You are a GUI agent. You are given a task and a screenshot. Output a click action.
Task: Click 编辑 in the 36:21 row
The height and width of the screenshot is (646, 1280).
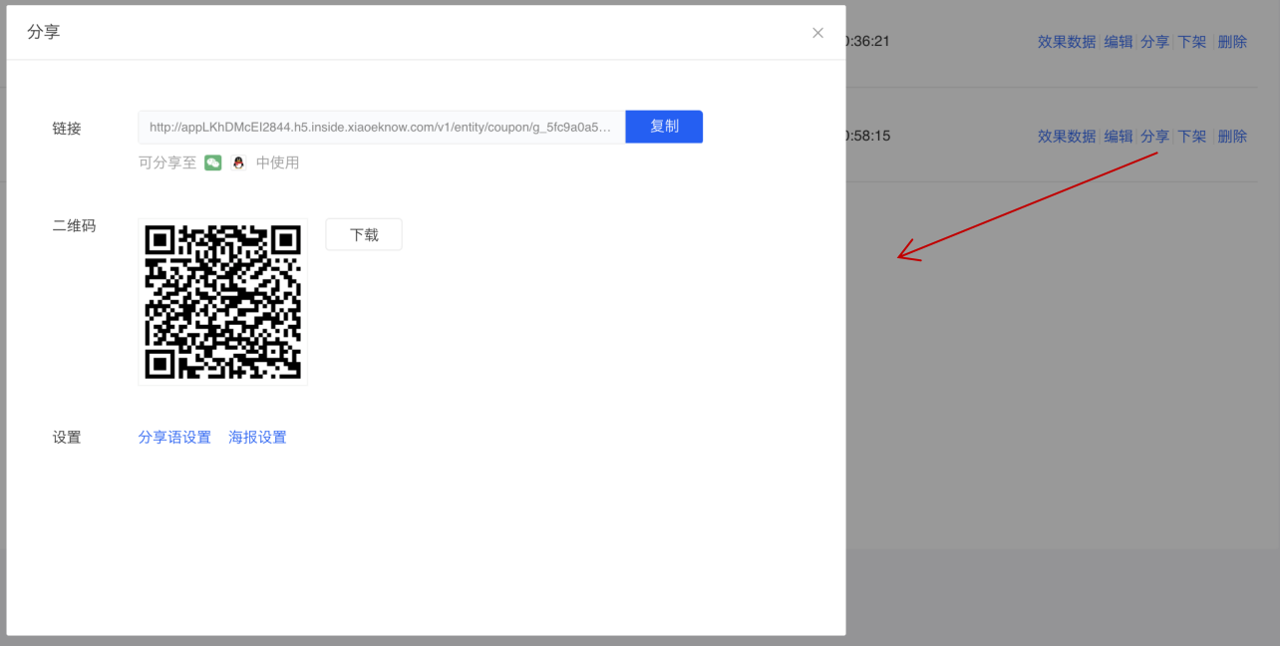tap(1119, 42)
